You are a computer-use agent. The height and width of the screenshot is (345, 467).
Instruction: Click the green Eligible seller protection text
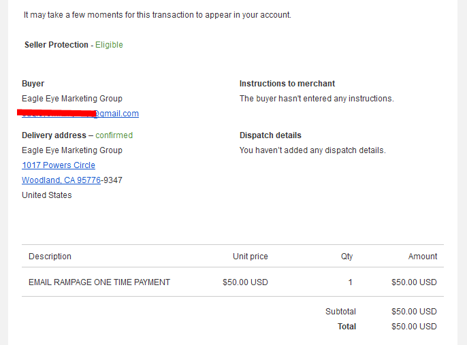click(x=109, y=45)
